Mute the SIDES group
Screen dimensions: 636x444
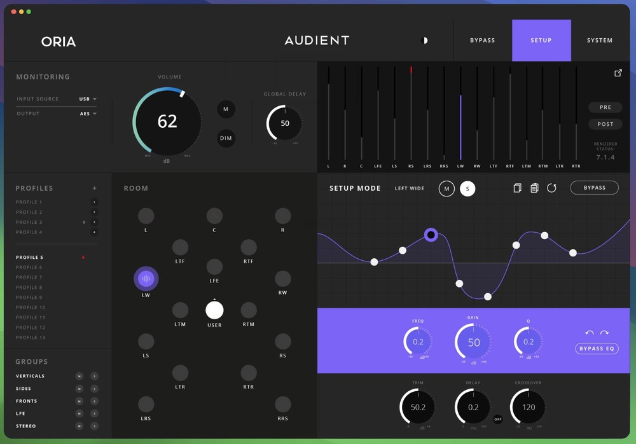point(79,389)
